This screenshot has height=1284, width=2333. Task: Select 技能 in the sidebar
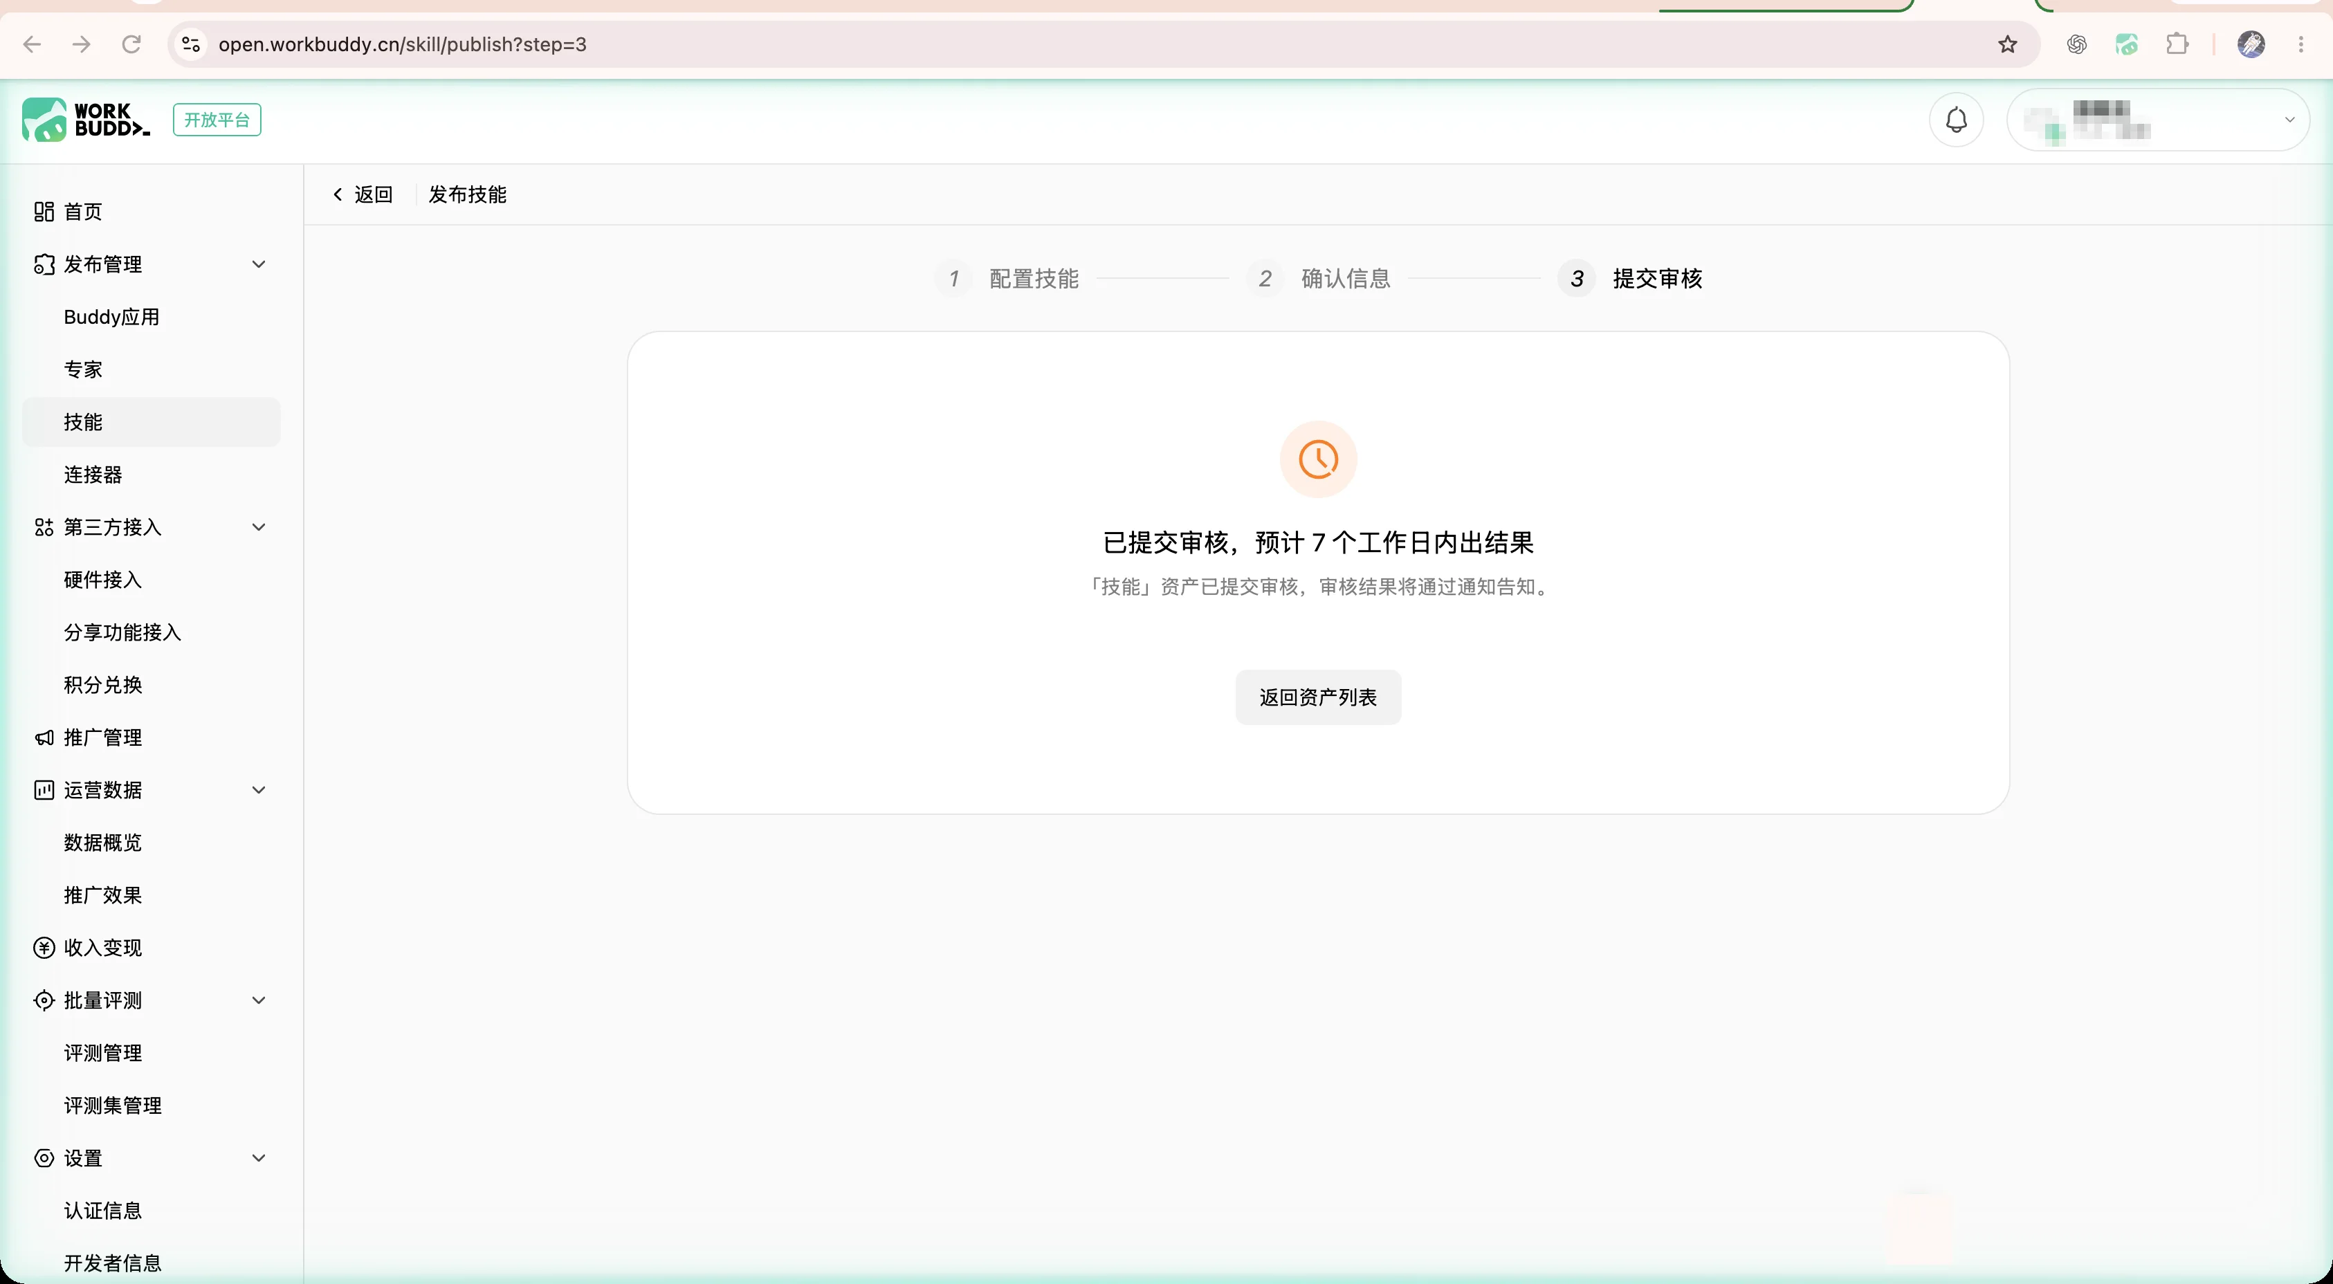pyautogui.click(x=152, y=422)
